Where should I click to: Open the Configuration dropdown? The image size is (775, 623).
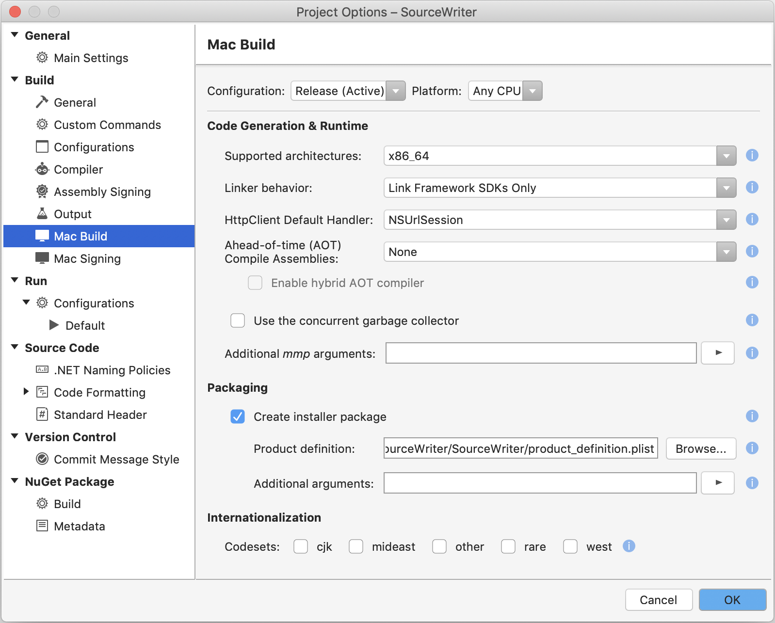point(348,91)
